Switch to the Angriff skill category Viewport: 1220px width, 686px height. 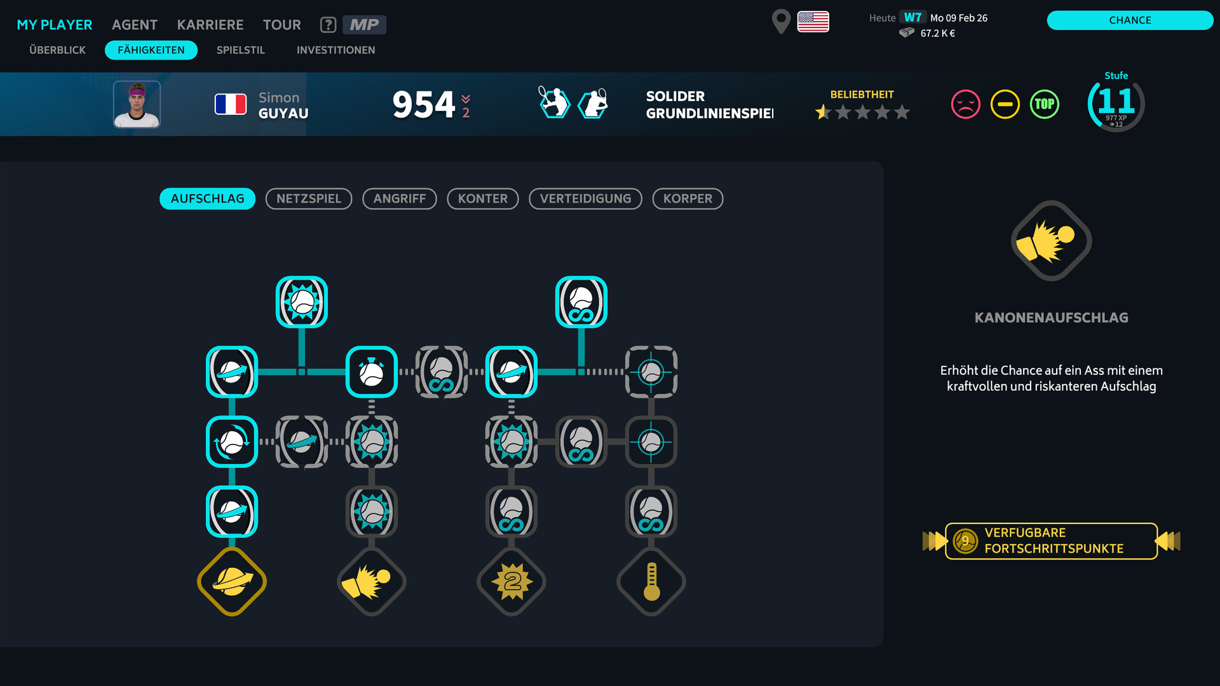pyautogui.click(x=400, y=199)
